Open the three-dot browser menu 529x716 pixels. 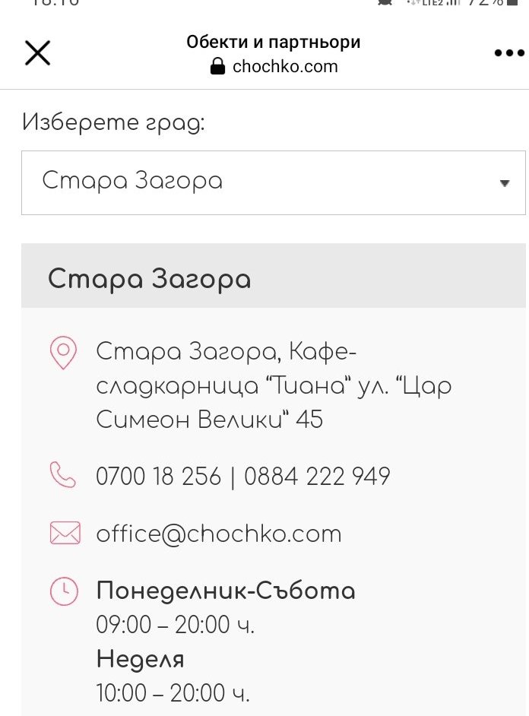point(509,53)
